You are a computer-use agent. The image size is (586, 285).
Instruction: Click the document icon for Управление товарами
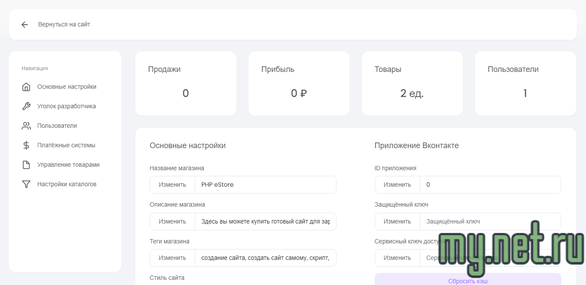[x=26, y=165]
